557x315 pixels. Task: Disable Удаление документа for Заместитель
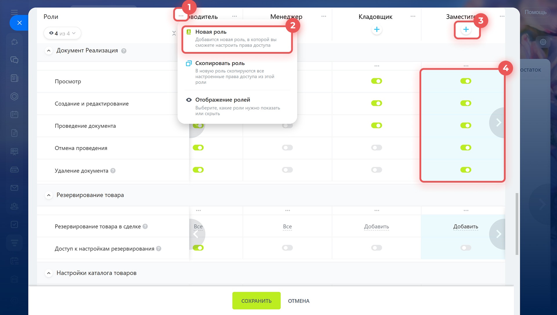coord(466,170)
